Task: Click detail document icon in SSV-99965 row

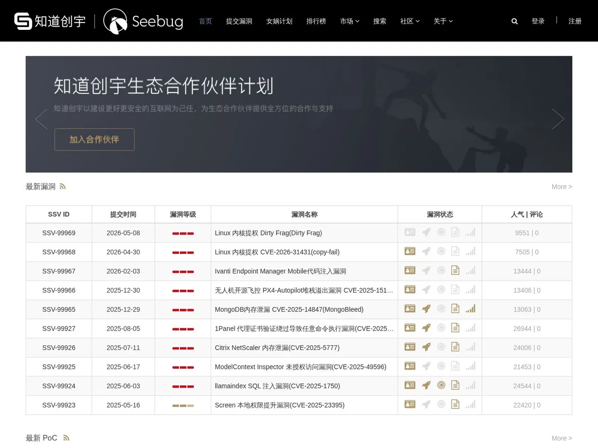Action: (x=455, y=309)
